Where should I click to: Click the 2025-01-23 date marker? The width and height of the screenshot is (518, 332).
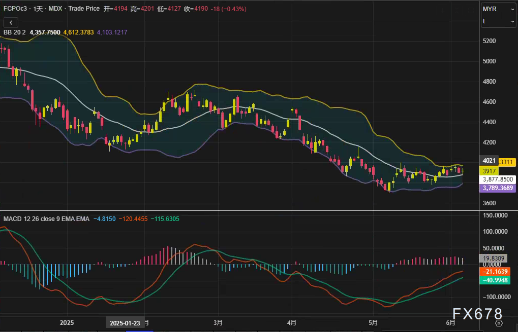tap(125, 323)
